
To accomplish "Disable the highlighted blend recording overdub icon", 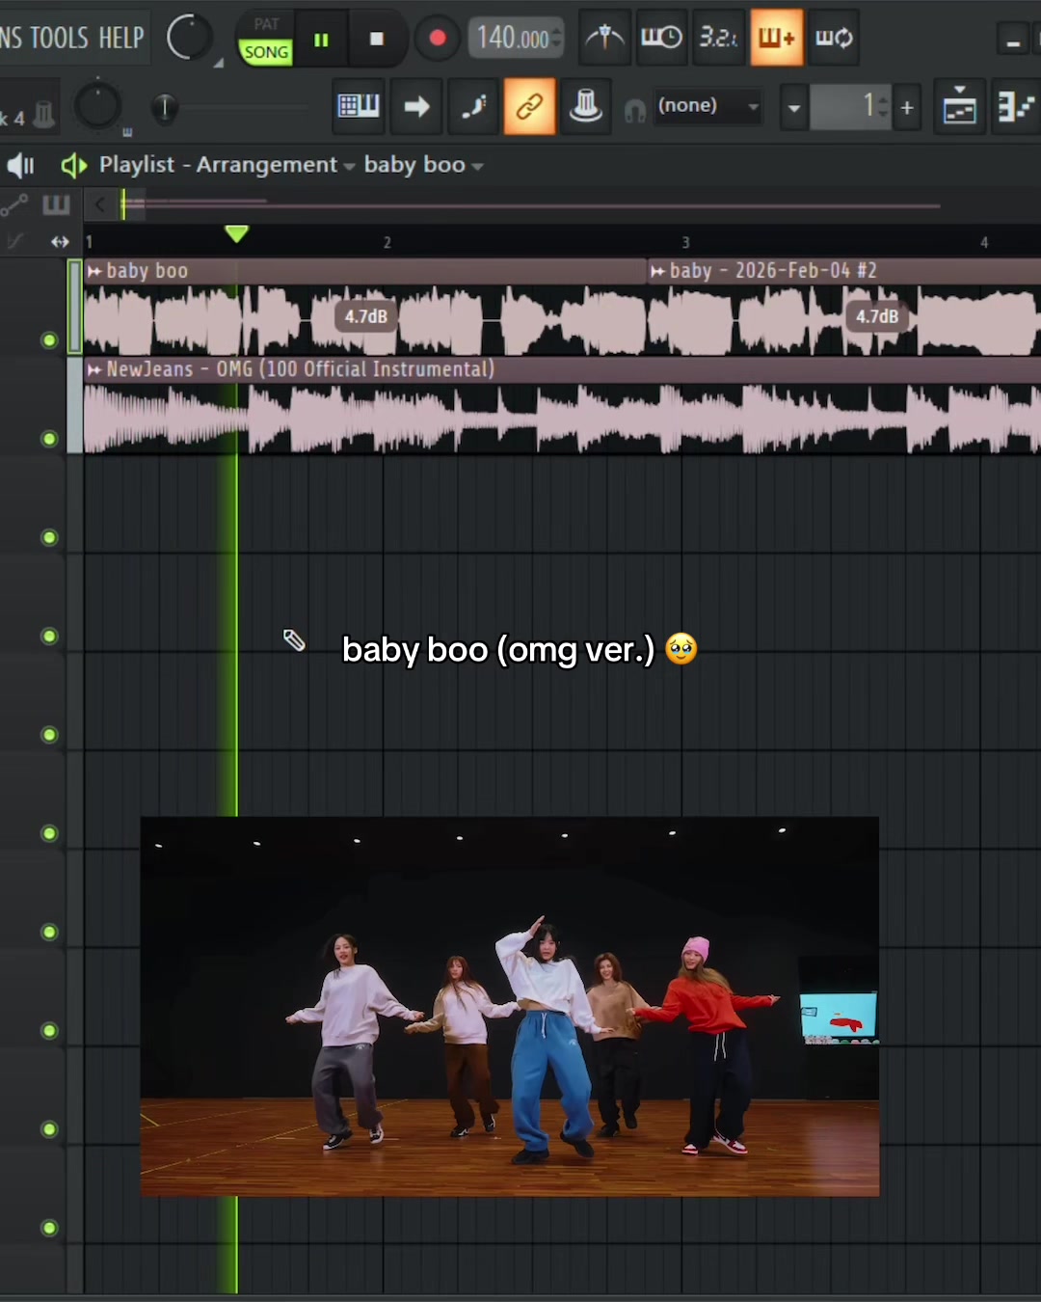I will pyautogui.click(x=777, y=38).
